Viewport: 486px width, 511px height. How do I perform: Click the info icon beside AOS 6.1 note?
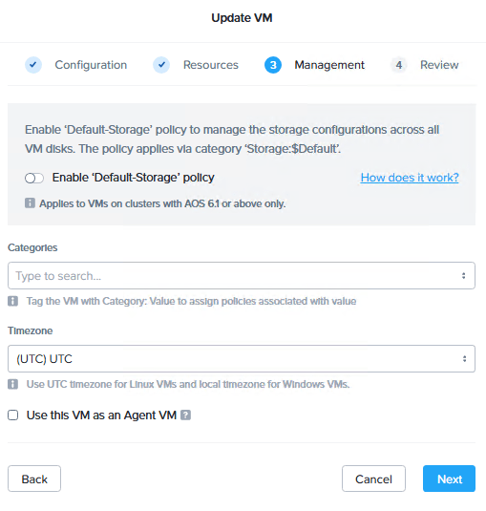pos(30,203)
